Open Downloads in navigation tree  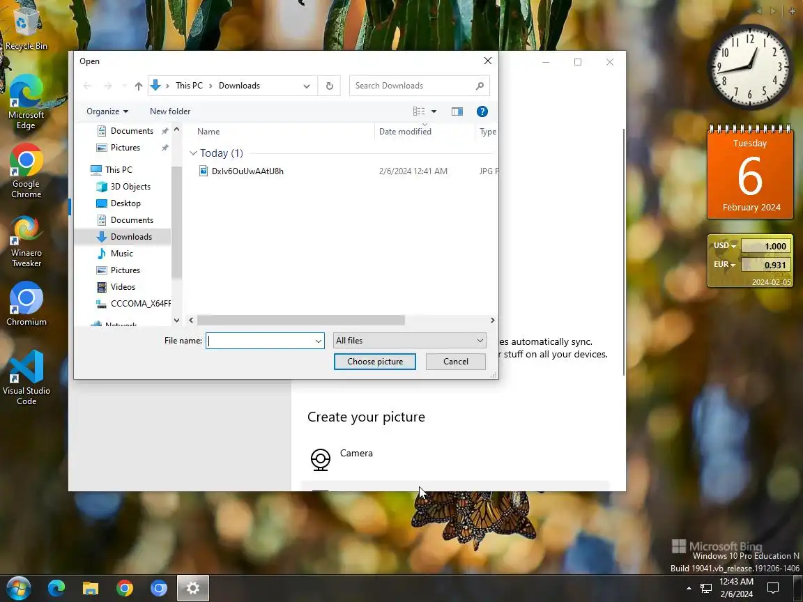click(x=131, y=236)
